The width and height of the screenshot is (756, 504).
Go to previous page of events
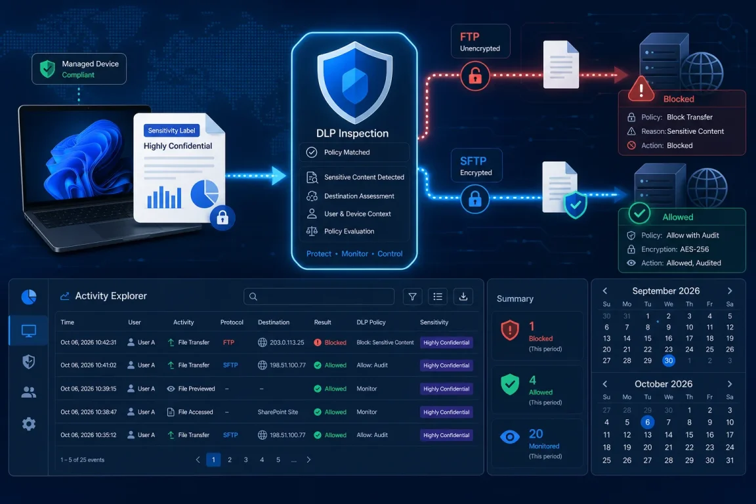coord(198,459)
